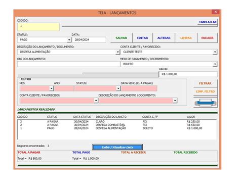Screen dimensions: 240x186
Task: Click TOTAL PAGO label
Action: click(x=81, y=153)
